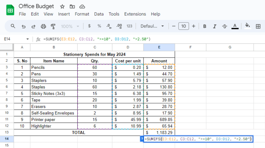Open the fill color picker
The height and width of the screenshot is (148, 265).
coord(248,26)
